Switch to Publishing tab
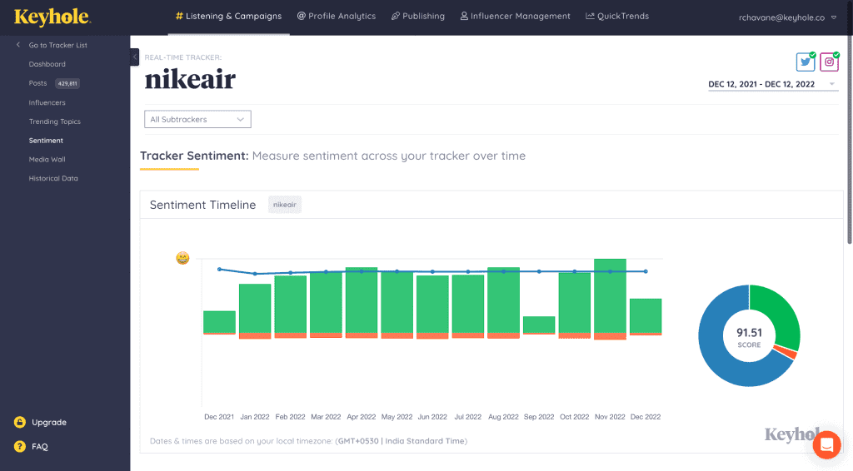853x471 pixels. 418,17
